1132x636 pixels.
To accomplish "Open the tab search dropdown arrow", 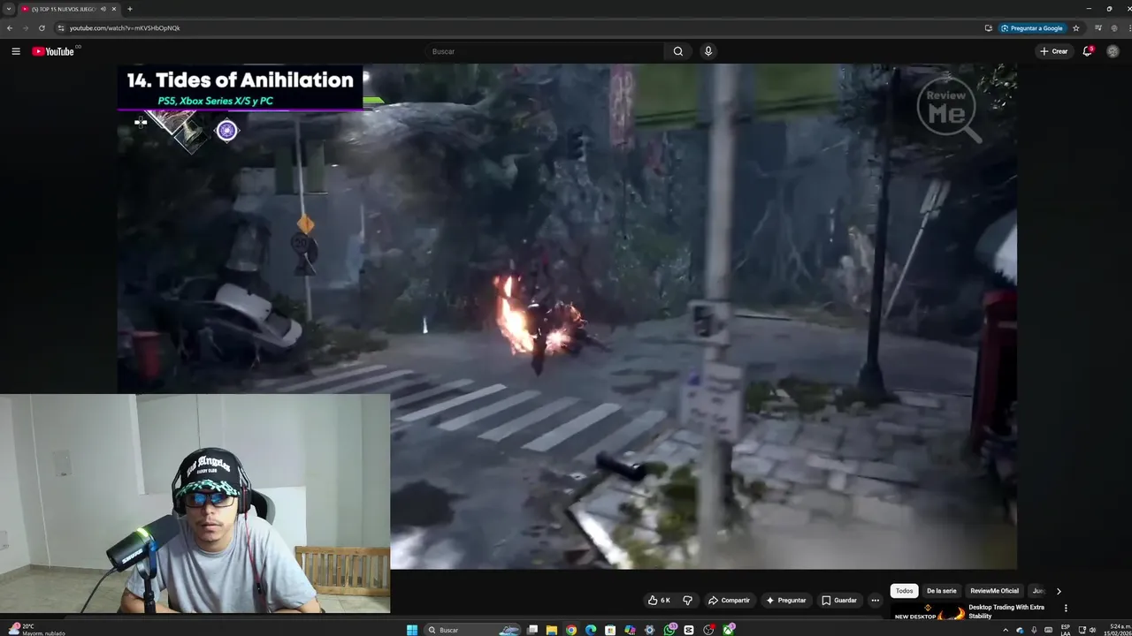I will (9, 9).
